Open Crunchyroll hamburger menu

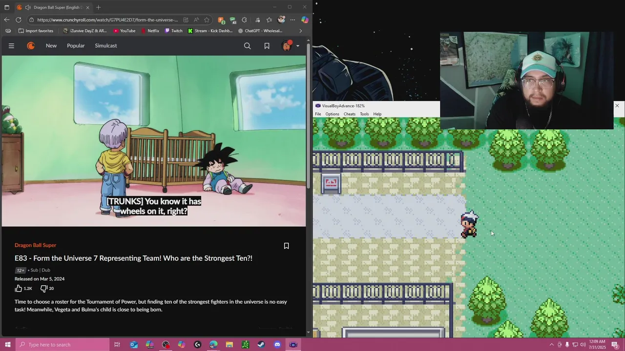point(11,46)
